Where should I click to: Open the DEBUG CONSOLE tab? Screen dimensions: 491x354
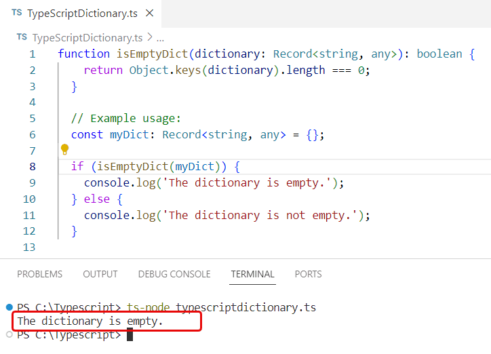[174, 274]
